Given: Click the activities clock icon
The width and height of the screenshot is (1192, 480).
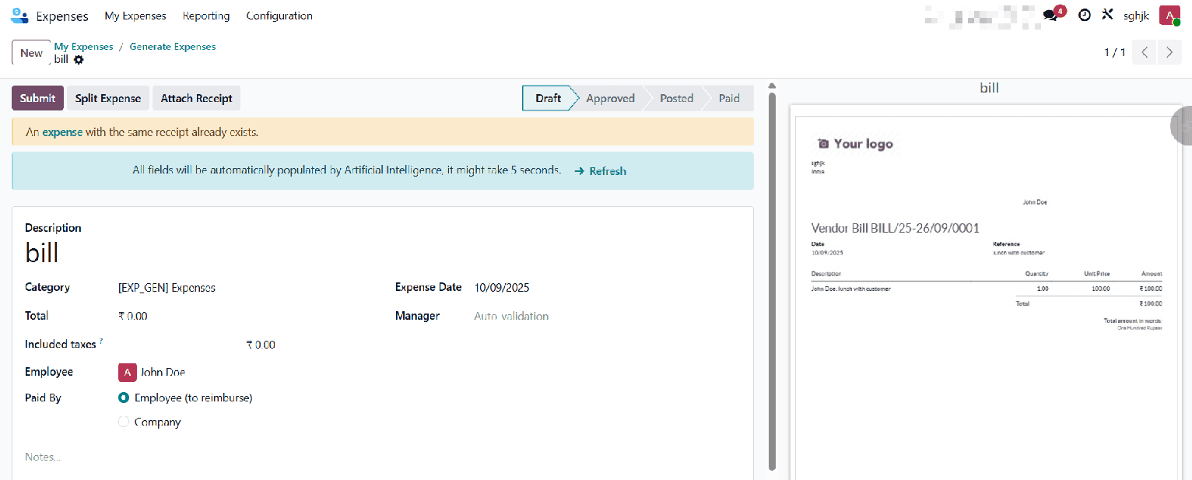Looking at the screenshot, I should click(1084, 15).
